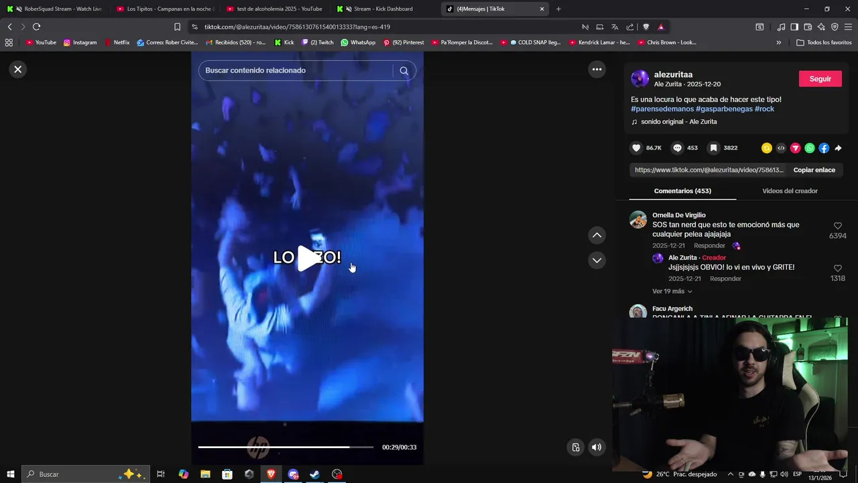Like the video with the heart icon
Screen dimensions: 858x483
click(x=636, y=148)
